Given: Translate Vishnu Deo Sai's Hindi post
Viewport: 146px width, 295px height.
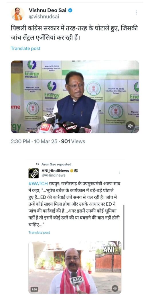Looking at the screenshot, I should click(x=25, y=48).
